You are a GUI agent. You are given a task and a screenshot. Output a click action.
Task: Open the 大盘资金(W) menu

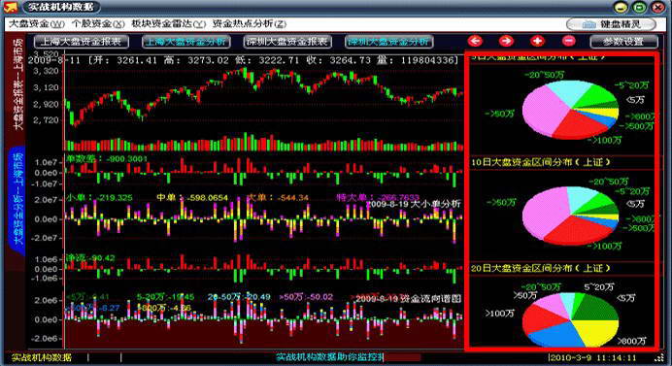[x=37, y=24]
